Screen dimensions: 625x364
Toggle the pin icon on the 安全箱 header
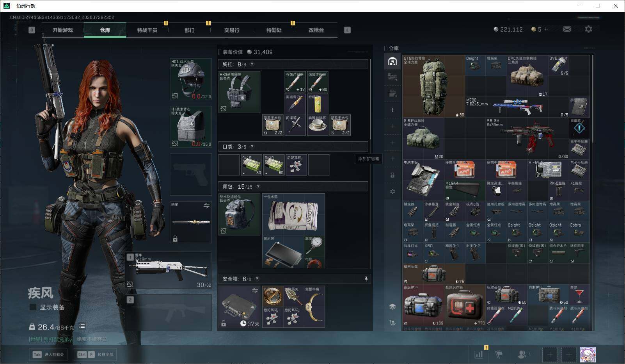click(x=366, y=279)
